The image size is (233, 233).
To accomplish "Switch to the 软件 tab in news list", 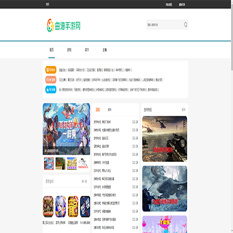I will pos(109,110).
